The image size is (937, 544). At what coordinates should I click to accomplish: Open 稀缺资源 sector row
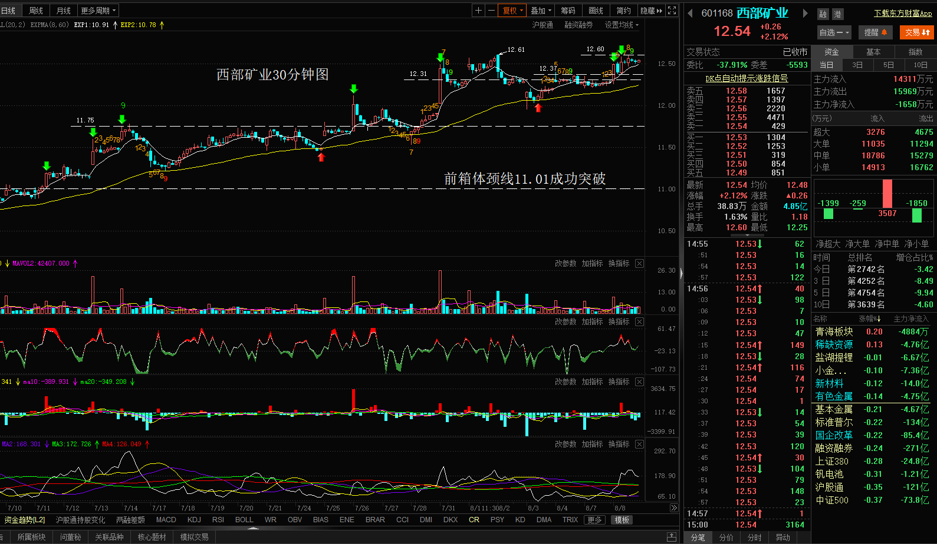874,344
